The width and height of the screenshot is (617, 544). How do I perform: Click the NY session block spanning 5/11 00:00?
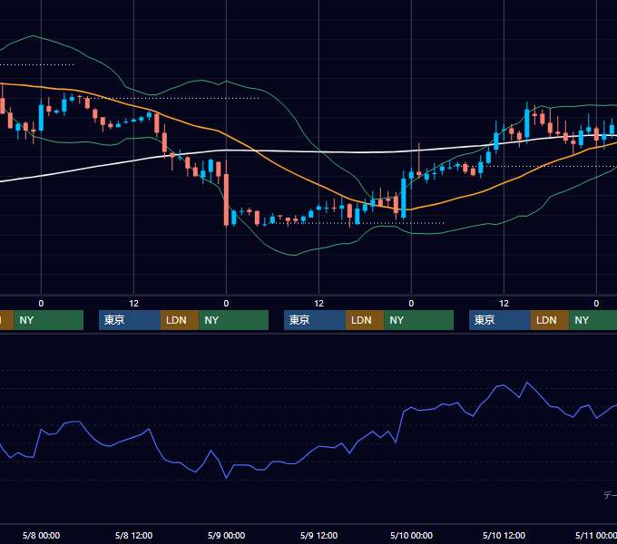pos(593,320)
